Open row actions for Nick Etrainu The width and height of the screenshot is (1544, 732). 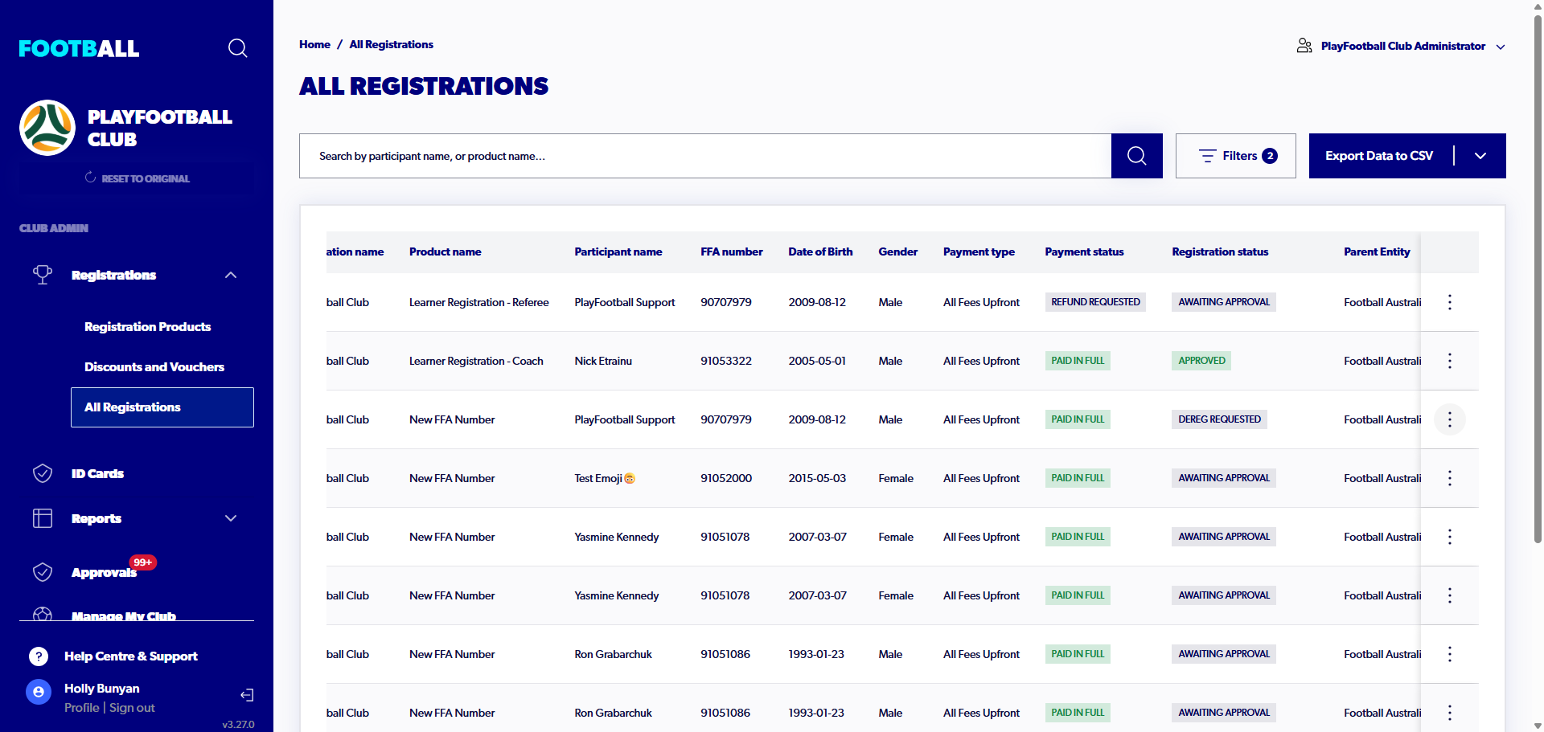[1449, 361]
